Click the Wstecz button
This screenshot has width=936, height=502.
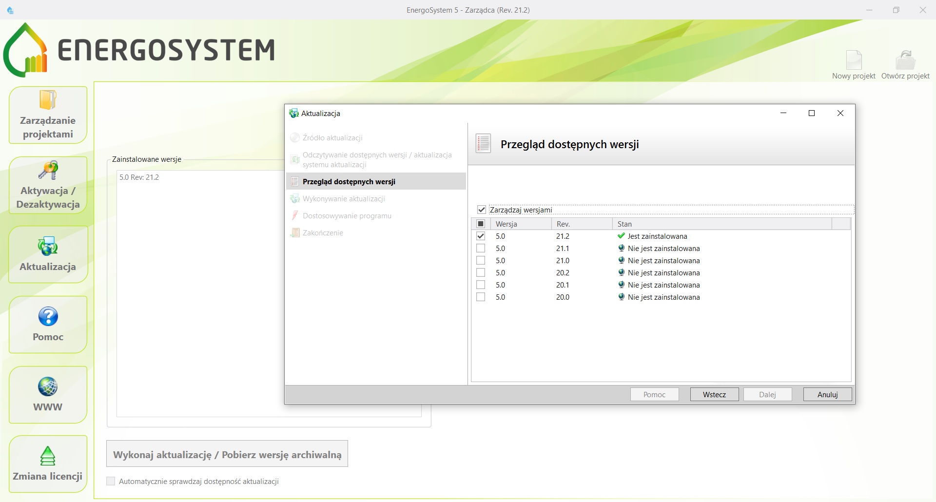714,394
